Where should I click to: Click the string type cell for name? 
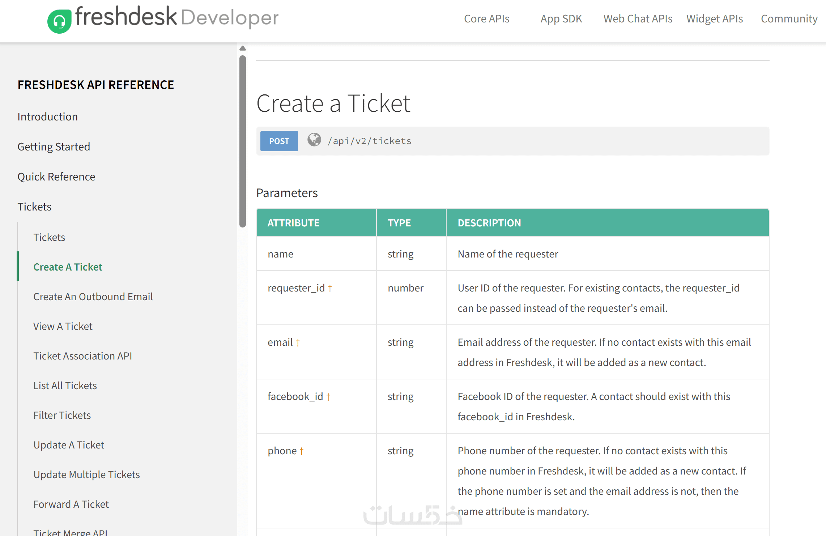[411, 254]
